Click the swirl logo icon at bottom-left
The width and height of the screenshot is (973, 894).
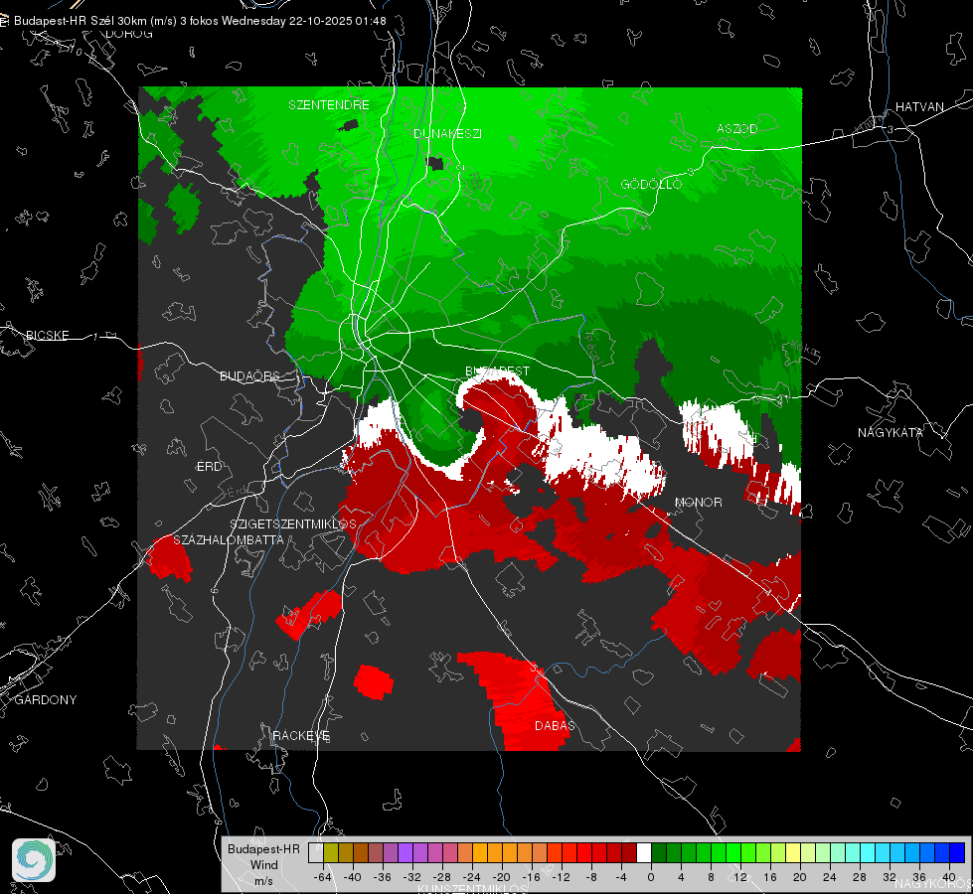34,860
